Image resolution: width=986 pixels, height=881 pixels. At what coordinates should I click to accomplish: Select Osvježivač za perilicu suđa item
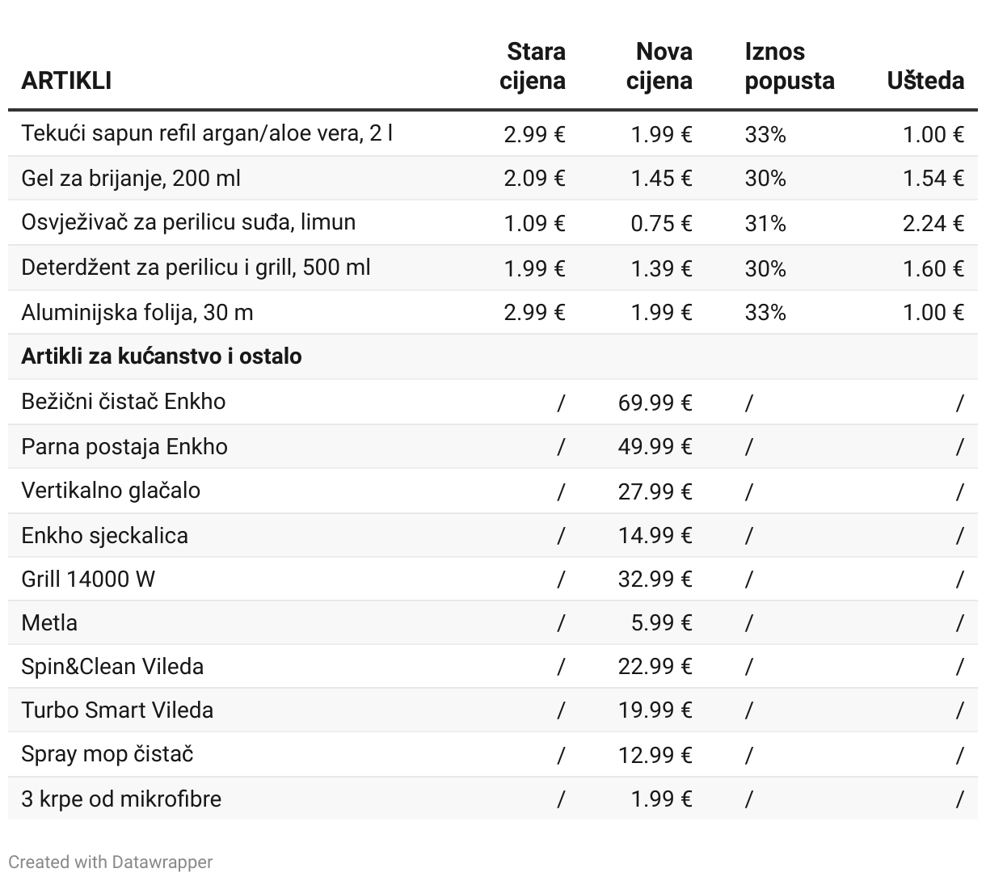point(188,222)
